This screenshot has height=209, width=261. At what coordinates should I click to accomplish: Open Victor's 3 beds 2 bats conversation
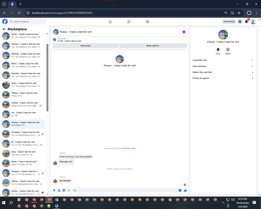click(x=23, y=36)
